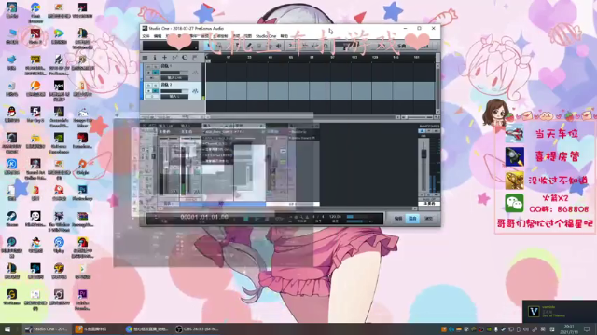The width and height of the screenshot is (597, 335).
Task: Click the 120.00 tempo value
Action: click(x=335, y=217)
